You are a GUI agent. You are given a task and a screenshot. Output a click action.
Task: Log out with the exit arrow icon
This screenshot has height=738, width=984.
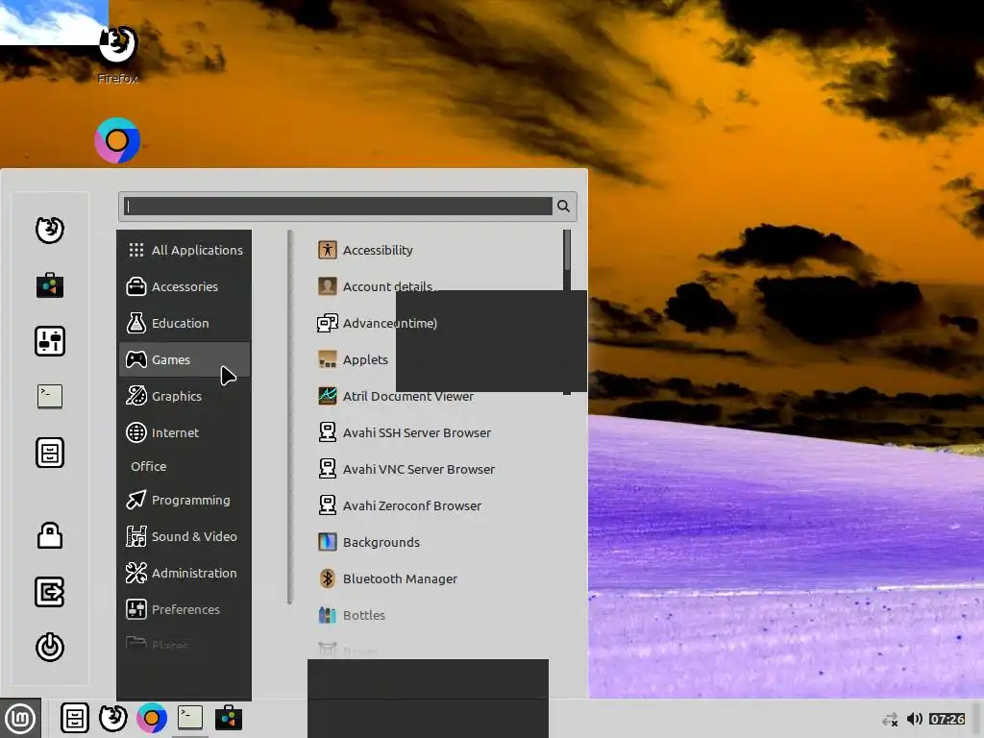(50, 592)
